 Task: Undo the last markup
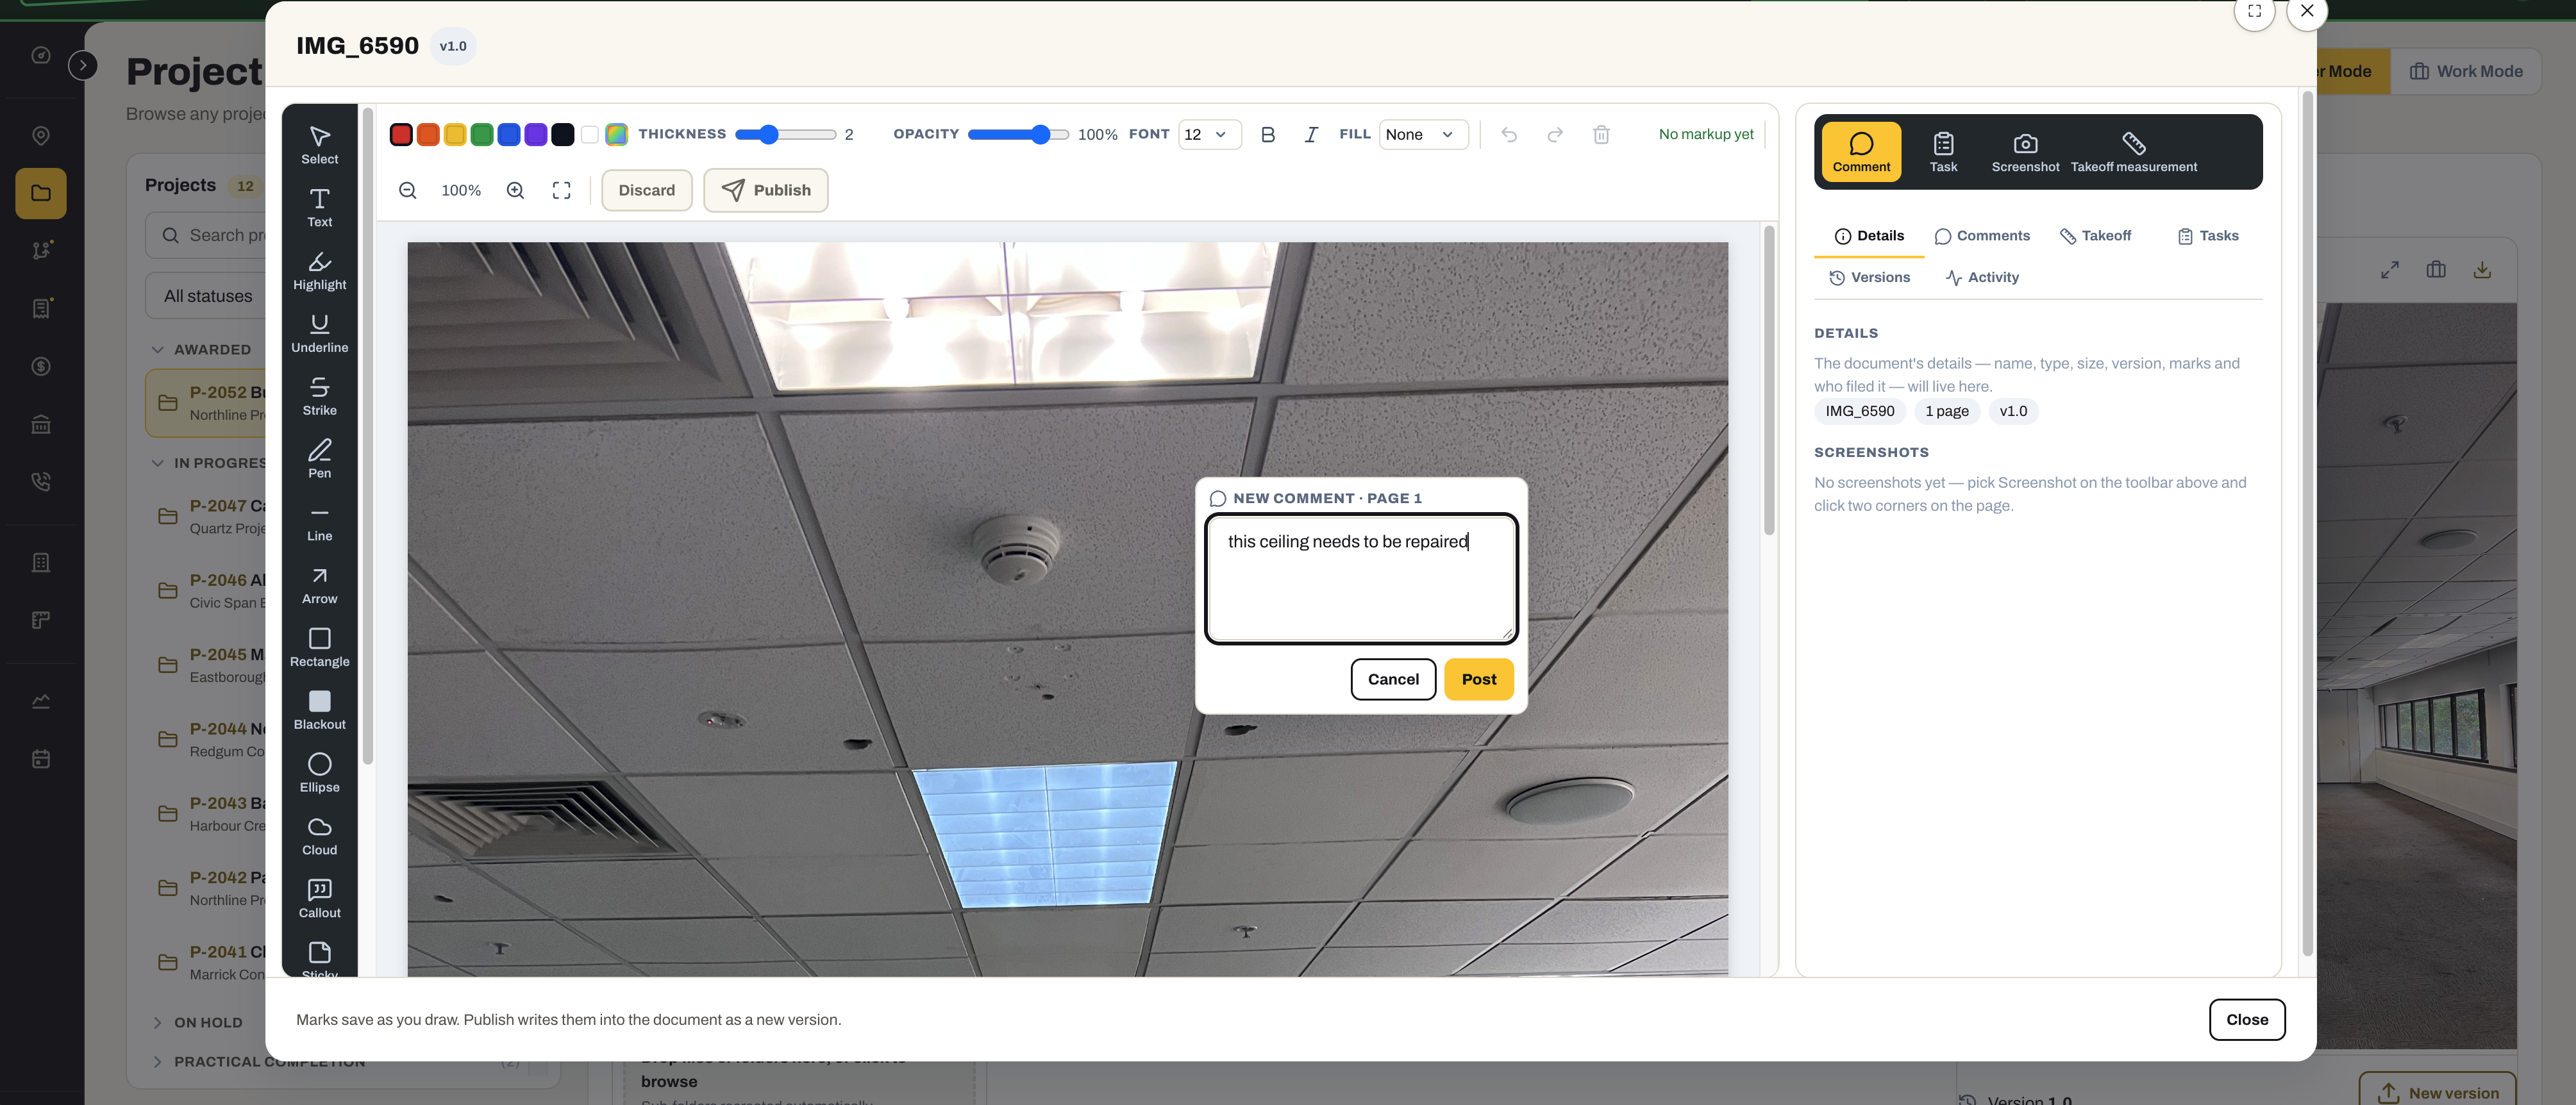pyautogui.click(x=1509, y=134)
